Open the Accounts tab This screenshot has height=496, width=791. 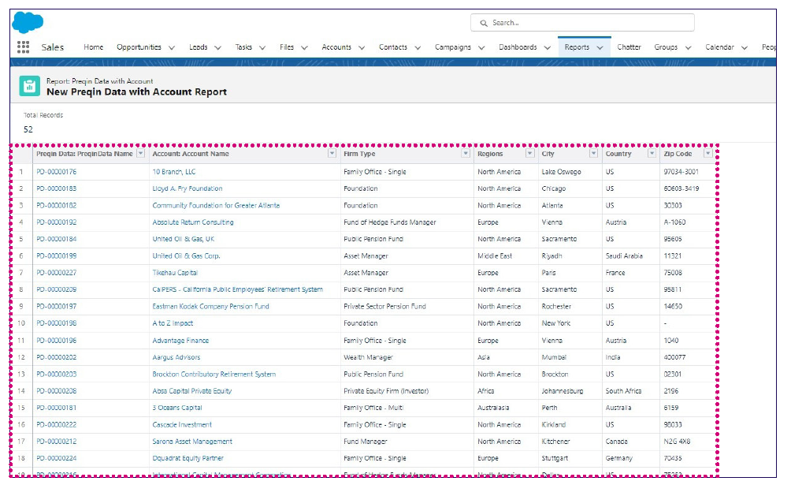click(x=336, y=47)
